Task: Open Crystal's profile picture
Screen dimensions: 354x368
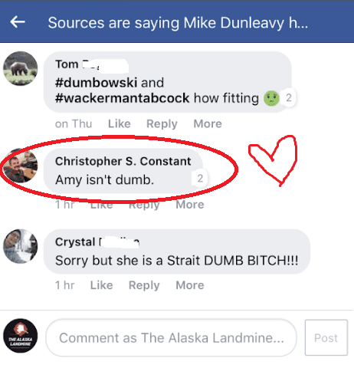Action: click(x=21, y=246)
